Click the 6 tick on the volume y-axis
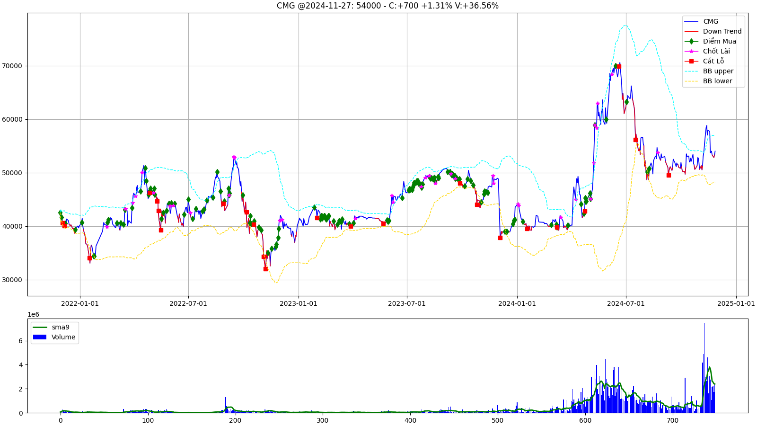 [20, 341]
